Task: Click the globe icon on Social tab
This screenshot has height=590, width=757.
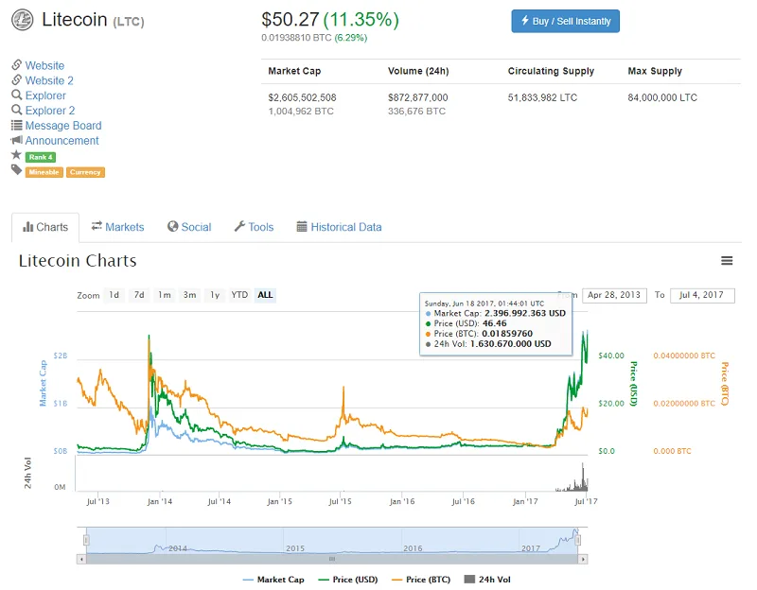Action: [x=173, y=226]
